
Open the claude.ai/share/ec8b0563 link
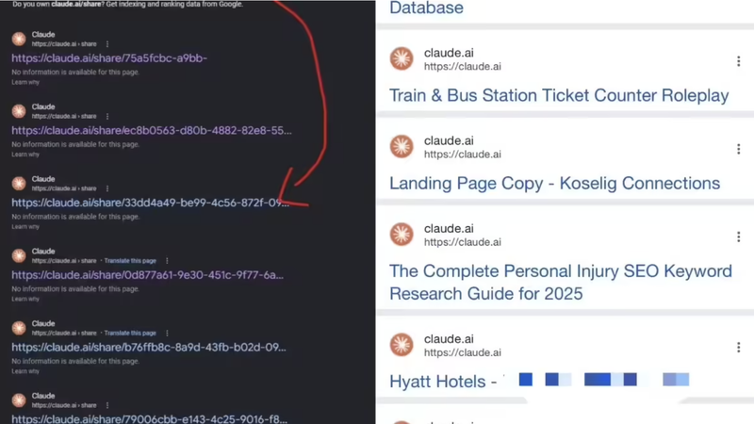click(152, 130)
